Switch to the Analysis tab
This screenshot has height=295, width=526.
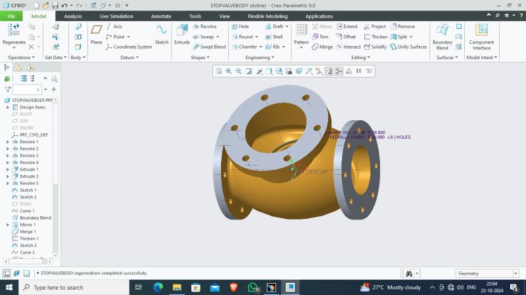click(73, 16)
